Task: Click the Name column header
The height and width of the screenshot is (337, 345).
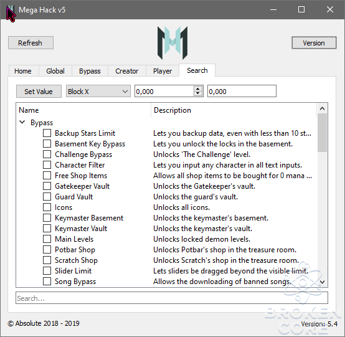Action: coord(83,110)
